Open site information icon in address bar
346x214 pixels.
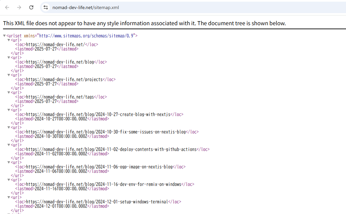coord(46,7)
